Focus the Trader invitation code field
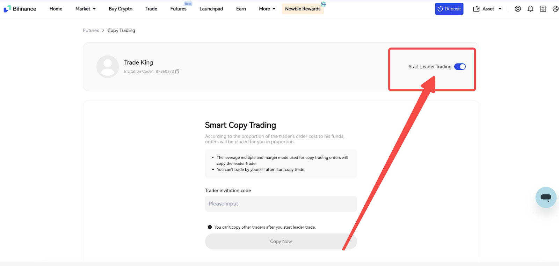Image resolution: width=559 pixels, height=266 pixels. [281, 204]
